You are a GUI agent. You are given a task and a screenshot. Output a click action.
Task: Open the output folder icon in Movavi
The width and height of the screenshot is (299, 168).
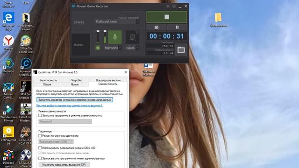coord(181,50)
